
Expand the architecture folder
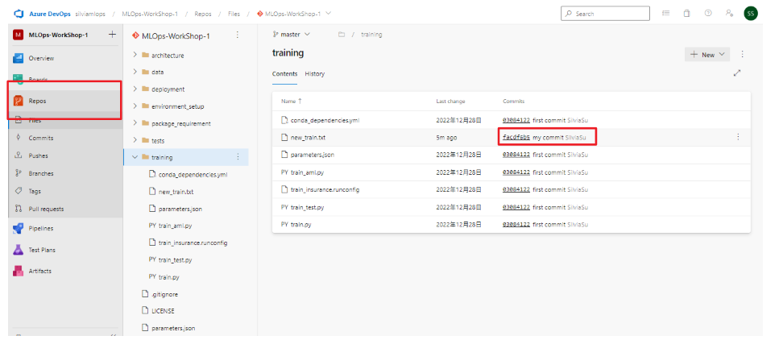pyautogui.click(x=135, y=55)
